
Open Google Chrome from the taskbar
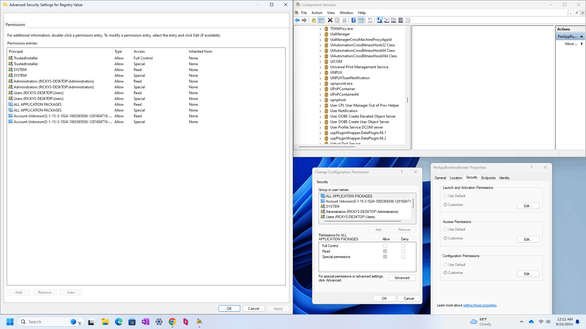(x=172, y=322)
